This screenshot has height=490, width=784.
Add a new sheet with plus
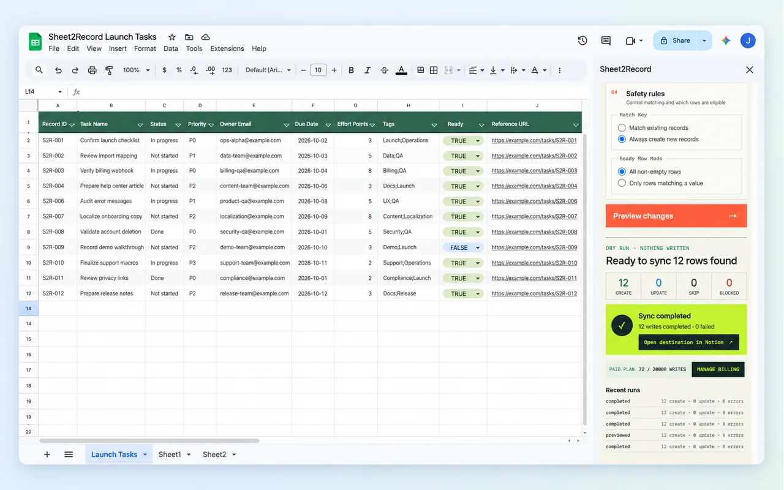click(47, 454)
